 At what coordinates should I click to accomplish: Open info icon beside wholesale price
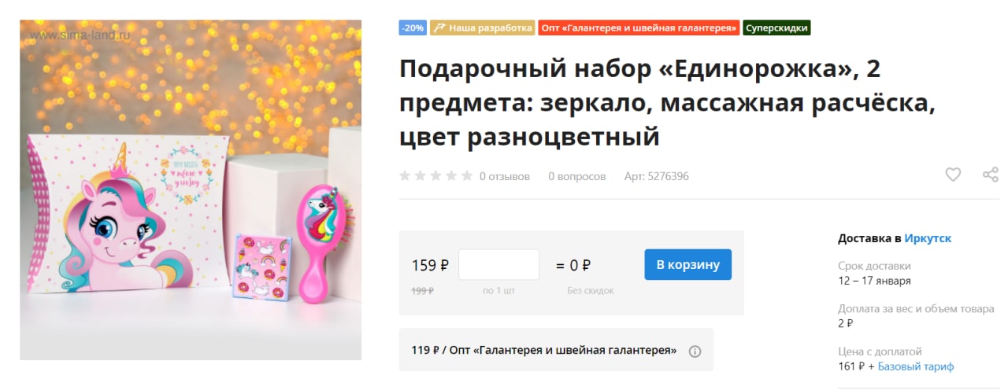point(695,351)
